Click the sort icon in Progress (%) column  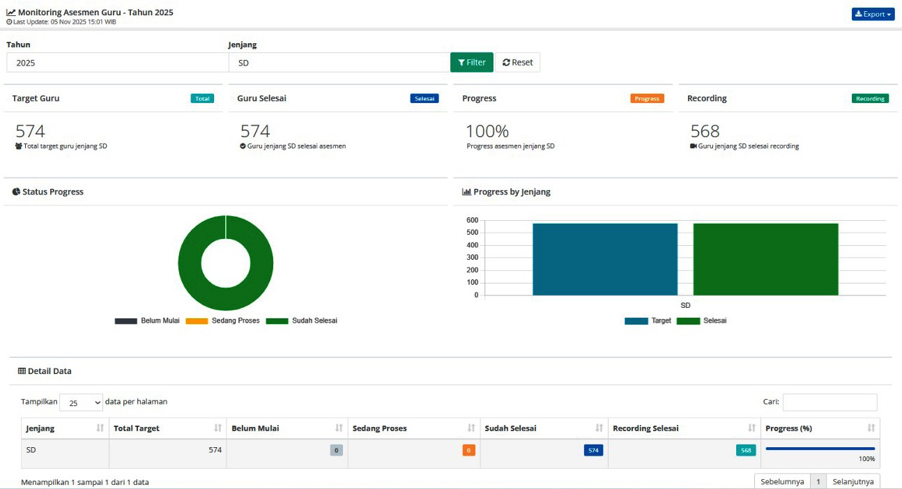871,428
